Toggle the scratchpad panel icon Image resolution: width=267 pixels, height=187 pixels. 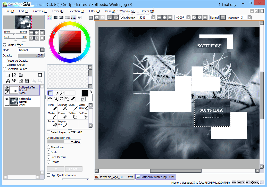(79, 17)
